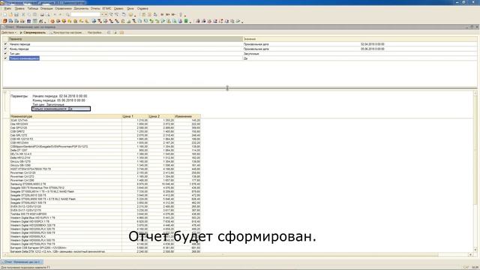Open the Действия dropdown in report window

click(9, 32)
